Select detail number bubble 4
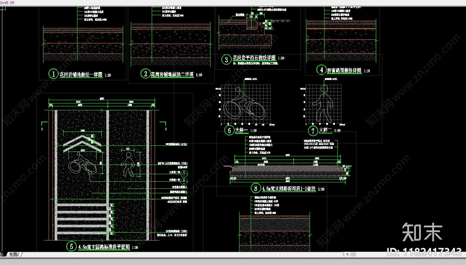This screenshot has width=466, height=265. click(x=321, y=70)
